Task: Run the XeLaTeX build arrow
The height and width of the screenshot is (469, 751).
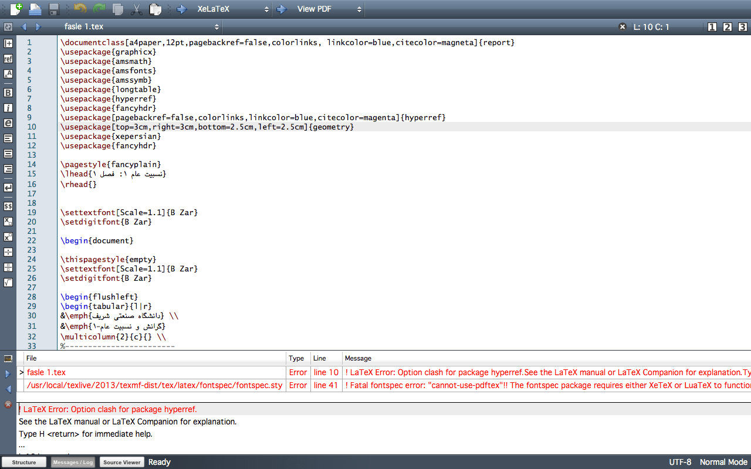Action: [182, 9]
